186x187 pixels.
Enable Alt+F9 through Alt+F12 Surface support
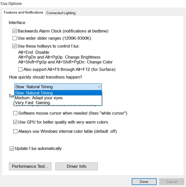coord(20,69)
